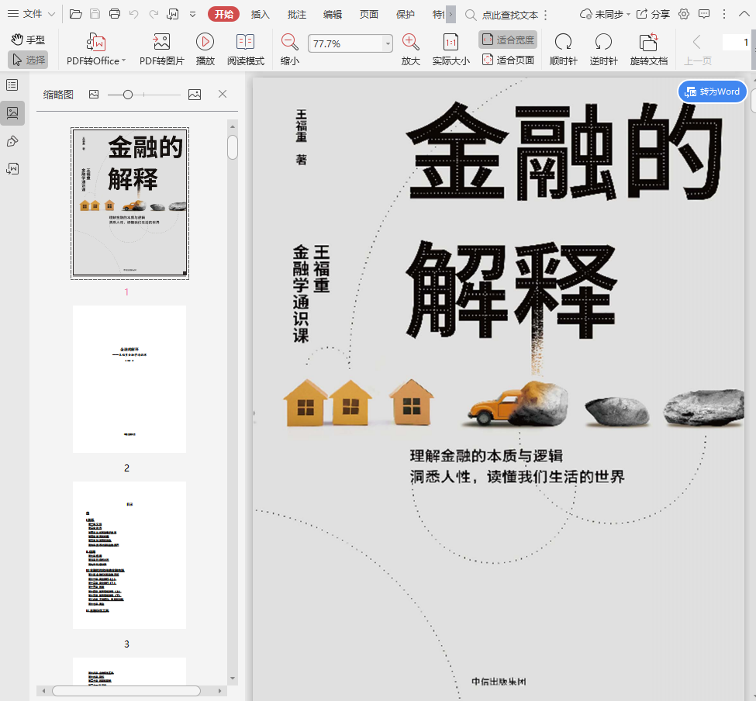Switch to the 手型 hand tool
The height and width of the screenshot is (701, 756).
coord(28,40)
